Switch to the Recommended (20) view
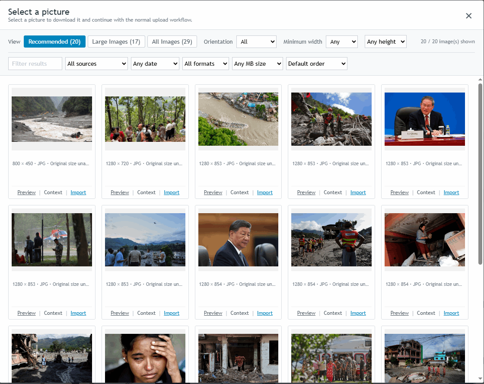484x384 pixels. (54, 42)
